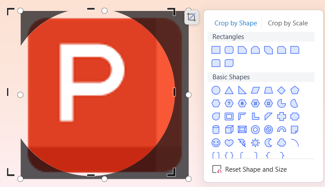Choose the cross shape
The height and width of the screenshot is (187, 325).
coord(282,116)
